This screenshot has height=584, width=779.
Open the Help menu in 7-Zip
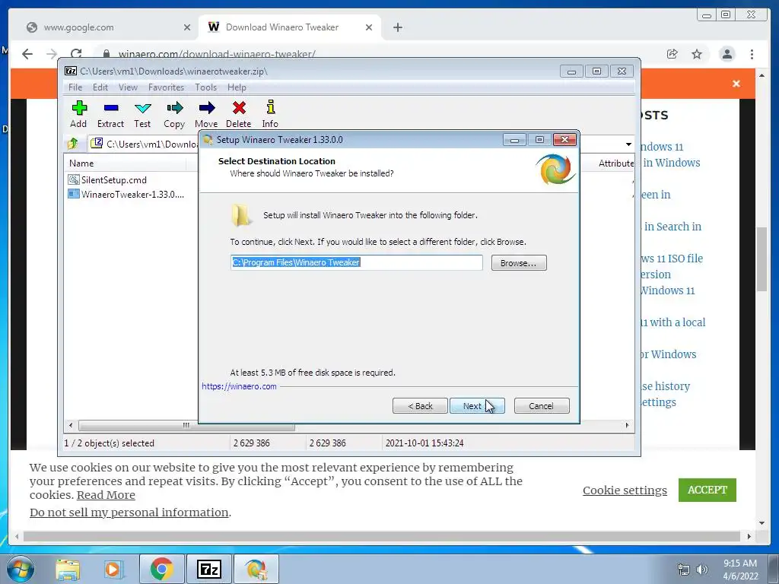pyautogui.click(x=237, y=87)
